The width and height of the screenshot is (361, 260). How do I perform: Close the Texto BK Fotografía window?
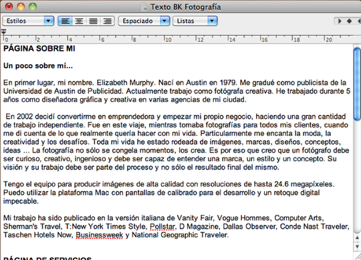pos(9,7)
